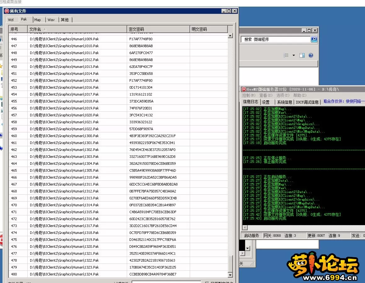
Task: Open view options dropdown arrow
Action: coord(294,55)
